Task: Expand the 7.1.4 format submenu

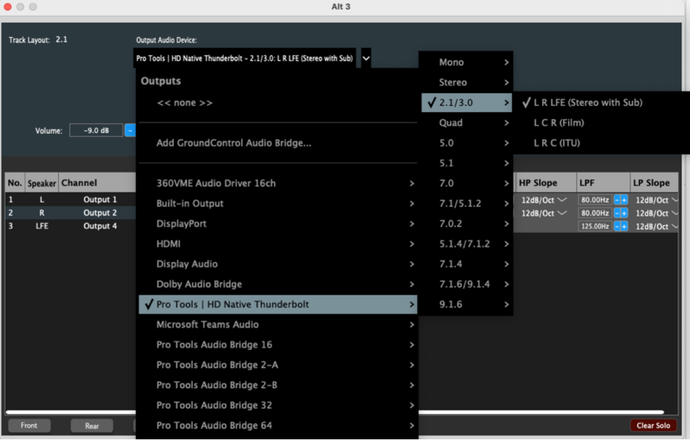Action: tap(467, 264)
